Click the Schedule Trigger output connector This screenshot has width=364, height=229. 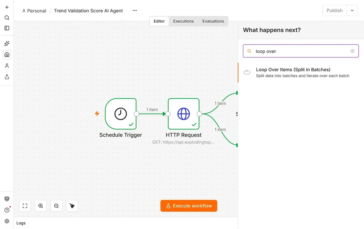click(x=136, y=114)
